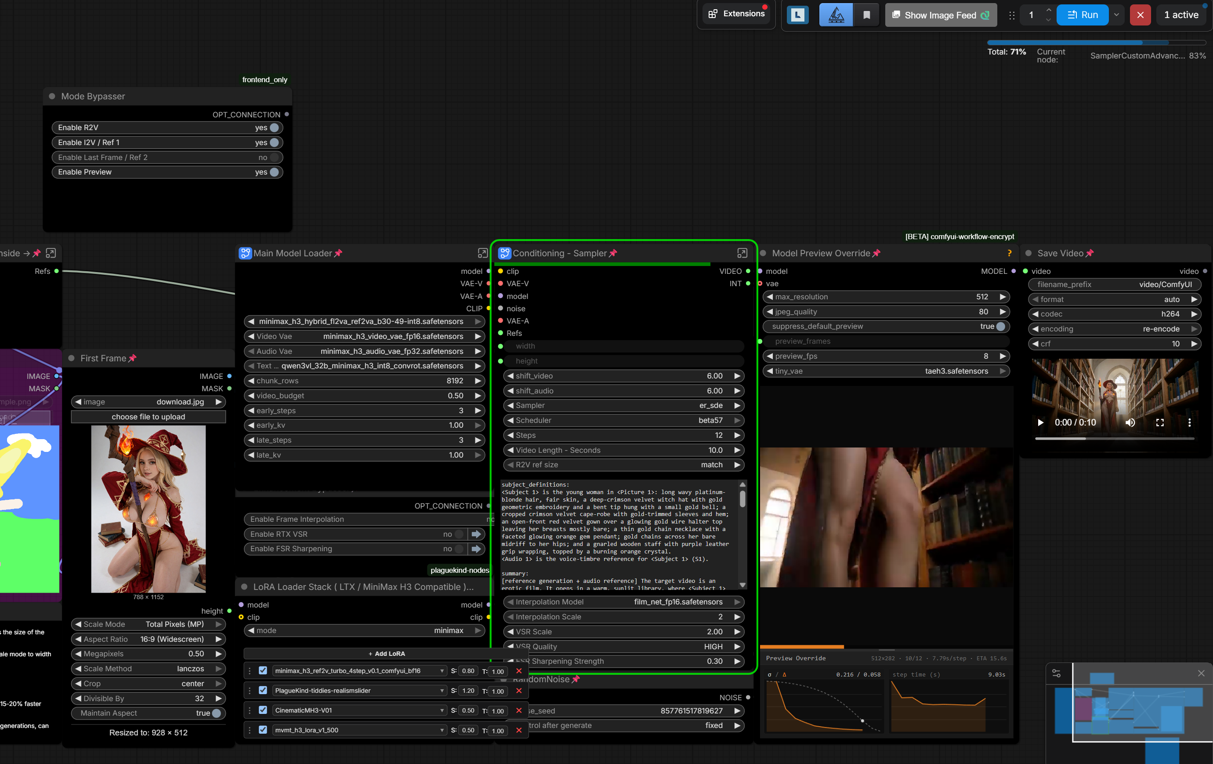Close the minimap panel
The image size is (1213, 764).
tap(1201, 673)
